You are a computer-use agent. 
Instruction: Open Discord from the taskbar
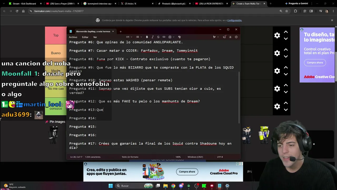tap(181, 186)
